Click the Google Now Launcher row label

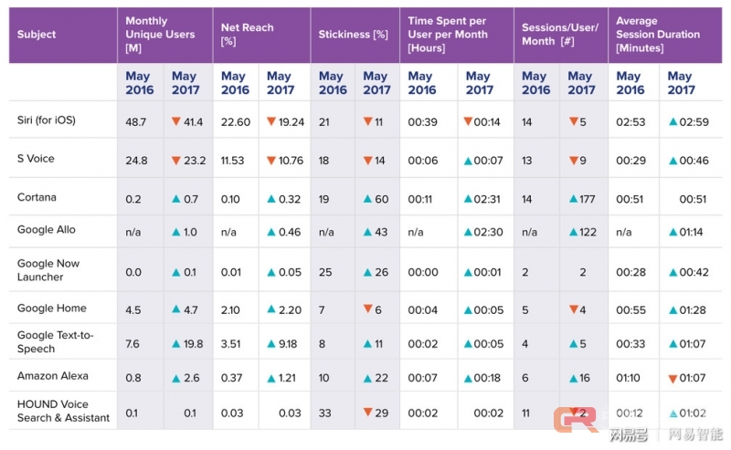click(x=48, y=270)
